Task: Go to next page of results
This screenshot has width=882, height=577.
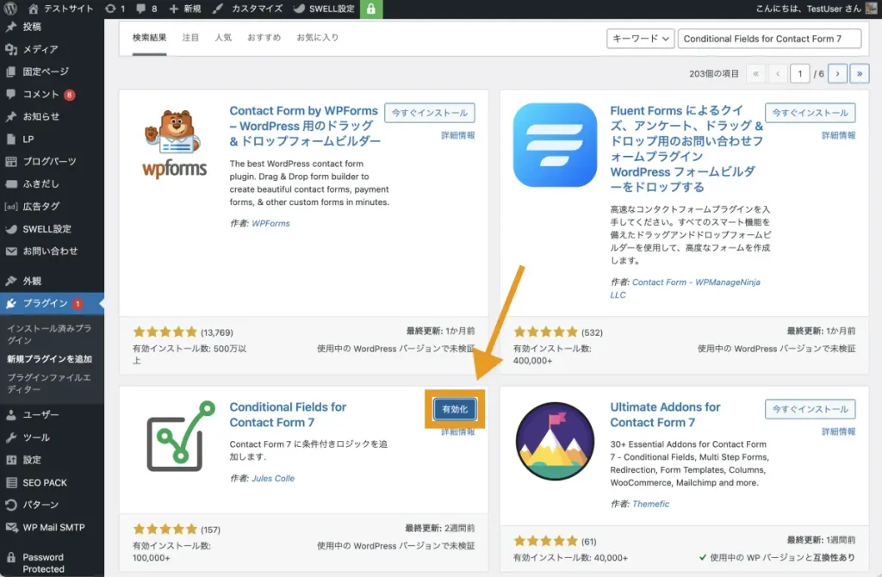Action: coord(837,74)
